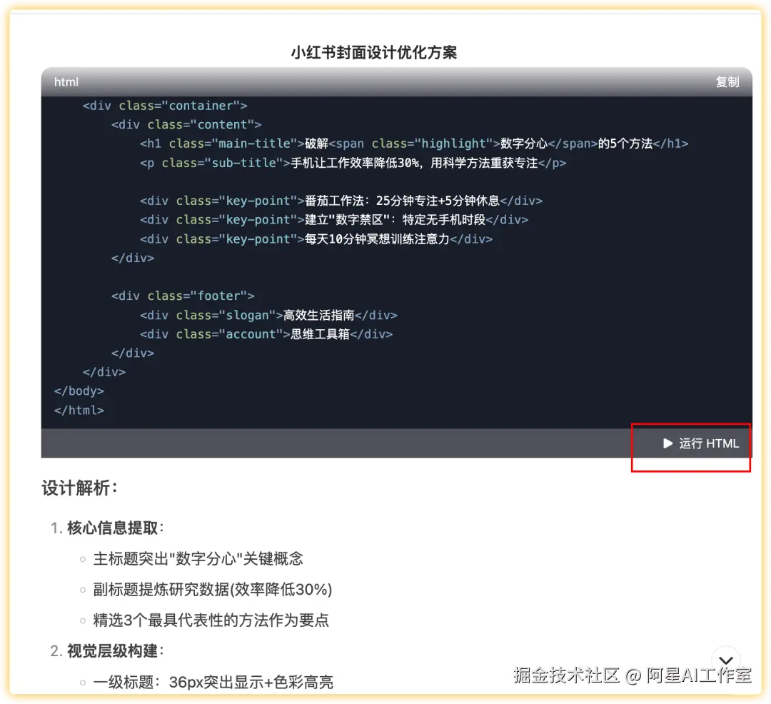This screenshot has width=771, height=704.
Task: Click the 运行 HTML run button
Action: [x=701, y=443]
